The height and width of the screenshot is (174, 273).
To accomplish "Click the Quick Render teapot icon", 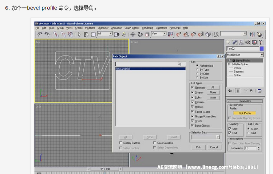I will point(259,34).
